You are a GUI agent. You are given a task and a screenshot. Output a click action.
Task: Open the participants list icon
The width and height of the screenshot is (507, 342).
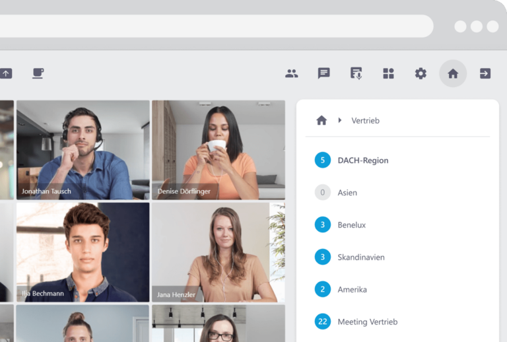point(291,73)
